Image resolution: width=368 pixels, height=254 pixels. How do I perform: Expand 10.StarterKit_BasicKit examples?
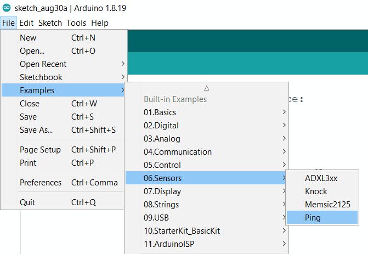point(182,231)
